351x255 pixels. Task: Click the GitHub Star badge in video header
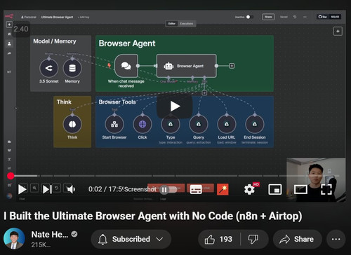click(x=329, y=17)
